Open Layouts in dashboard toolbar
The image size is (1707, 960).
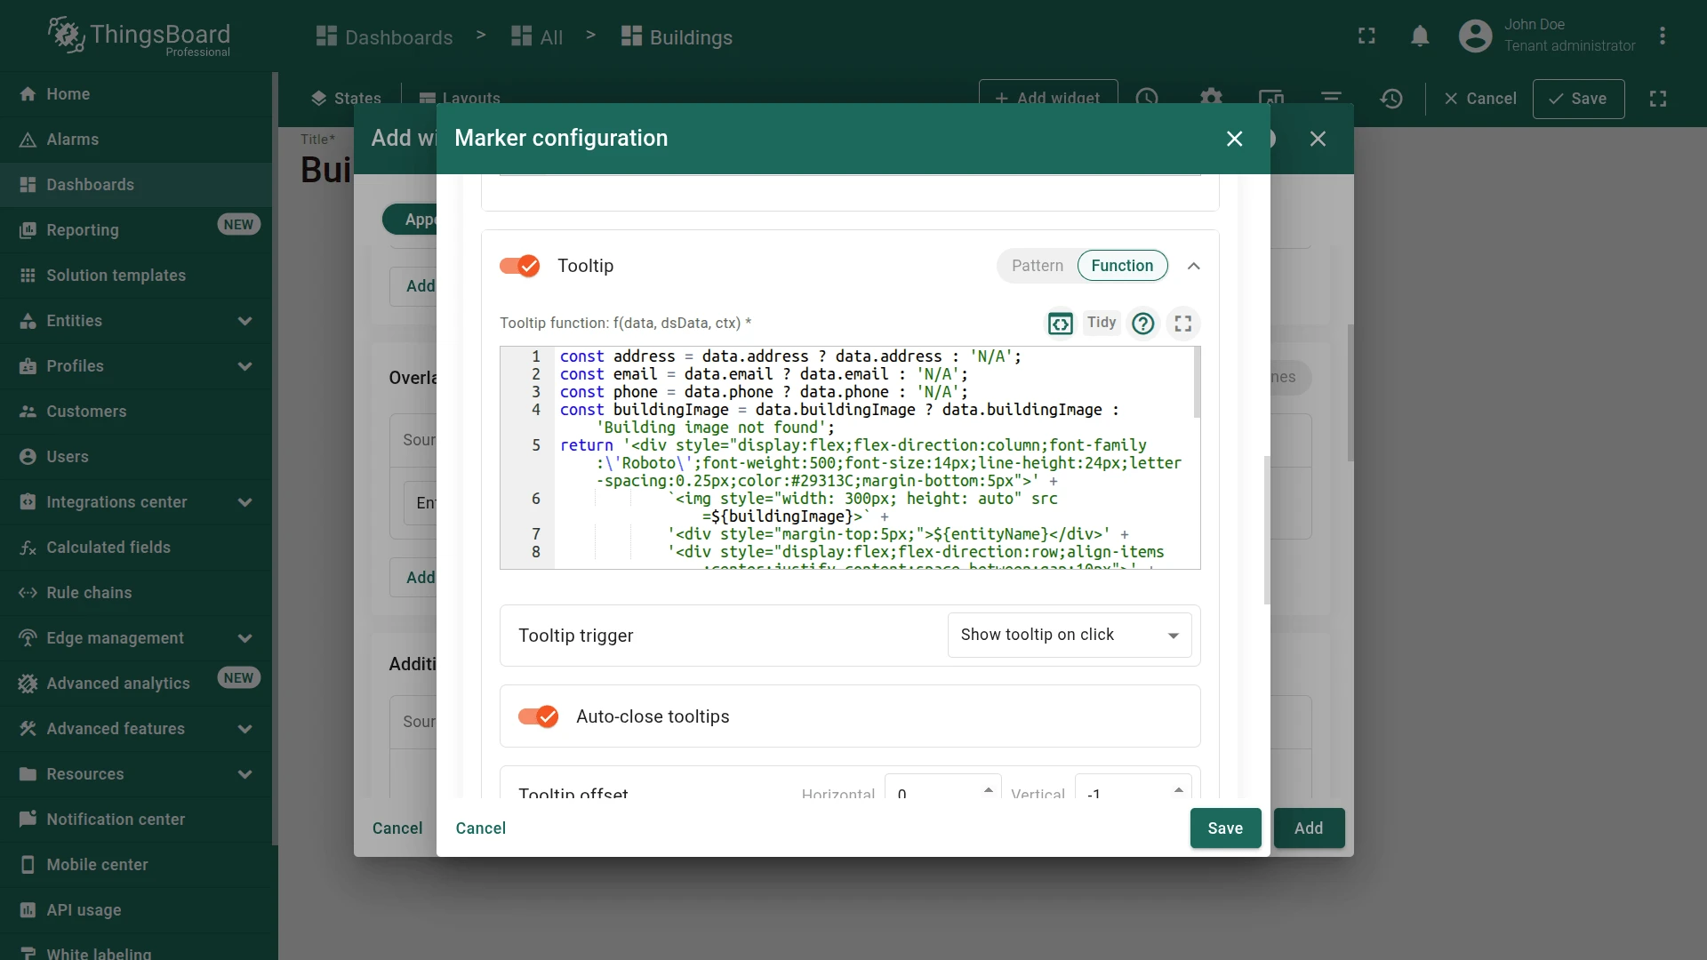pos(460,99)
